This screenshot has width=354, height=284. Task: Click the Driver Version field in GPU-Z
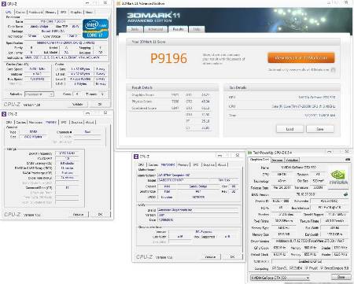pos(310,241)
